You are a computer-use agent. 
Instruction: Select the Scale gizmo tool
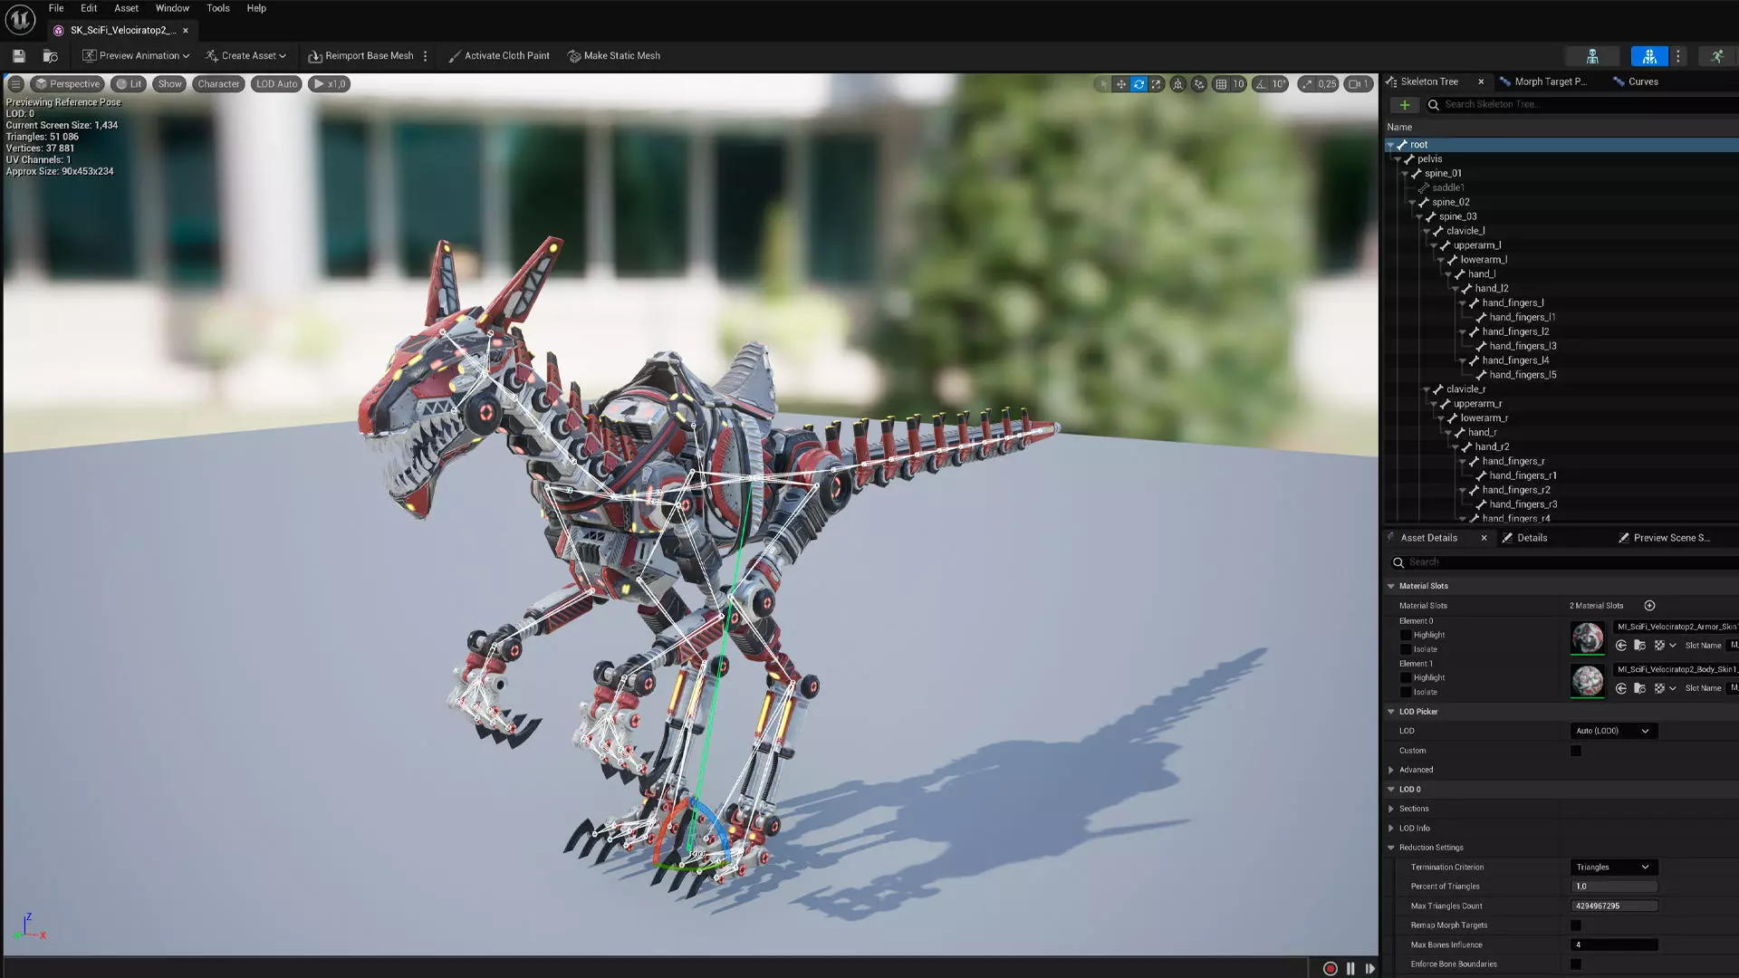pos(1157,84)
